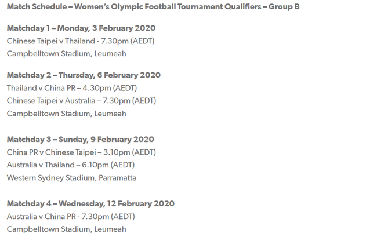Select the Matchday 2 Thursday 6 February heading
377x241 pixels.
pyautogui.click(x=84, y=75)
